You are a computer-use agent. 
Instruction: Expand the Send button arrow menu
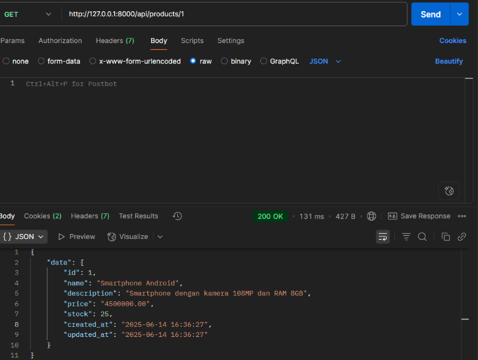(x=460, y=14)
